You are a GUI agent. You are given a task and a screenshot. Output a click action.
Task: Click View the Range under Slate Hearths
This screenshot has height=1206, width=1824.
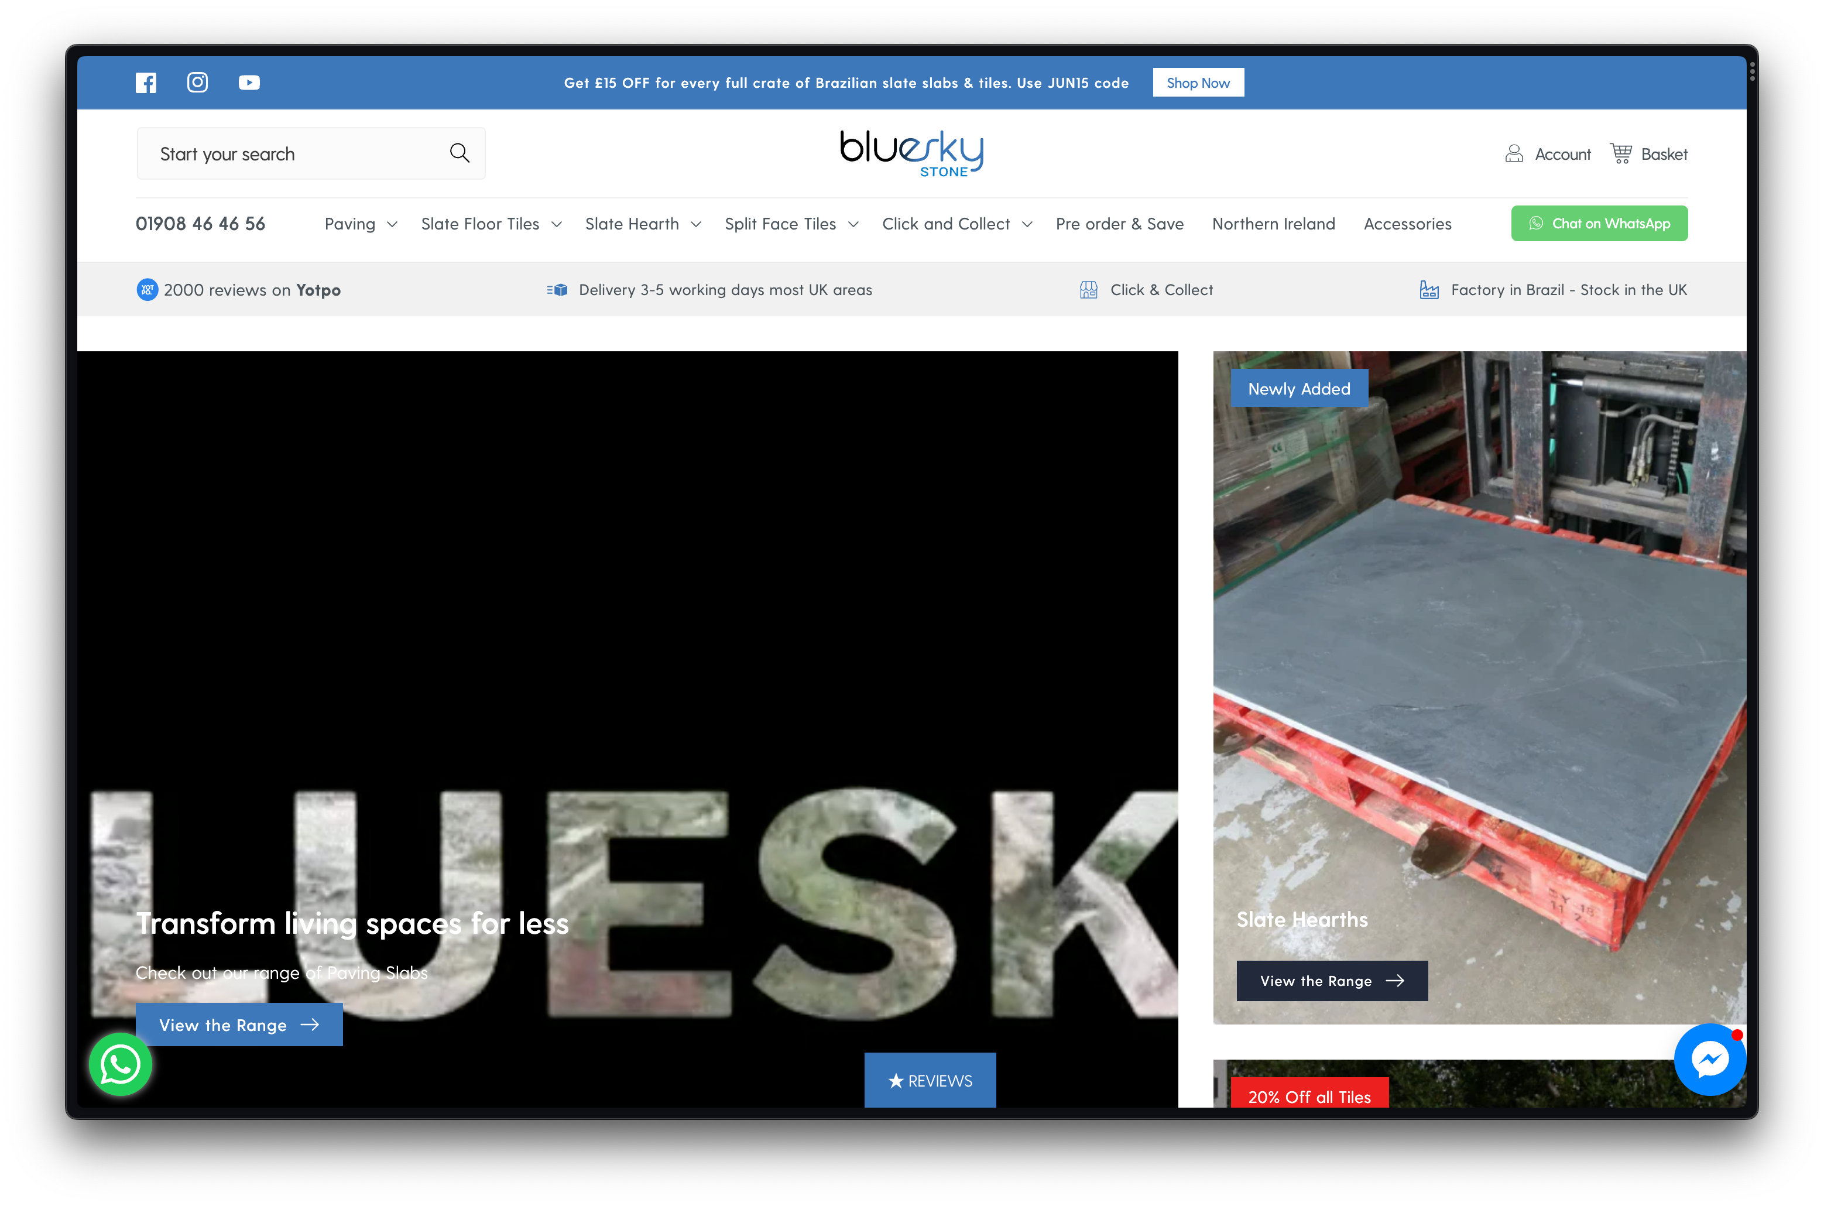1332,981
